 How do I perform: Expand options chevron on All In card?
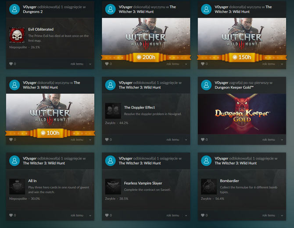point(90,216)
